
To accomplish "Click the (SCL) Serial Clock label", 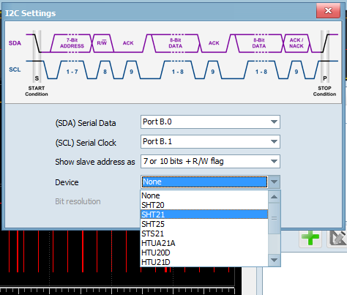I will tap(86, 143).
